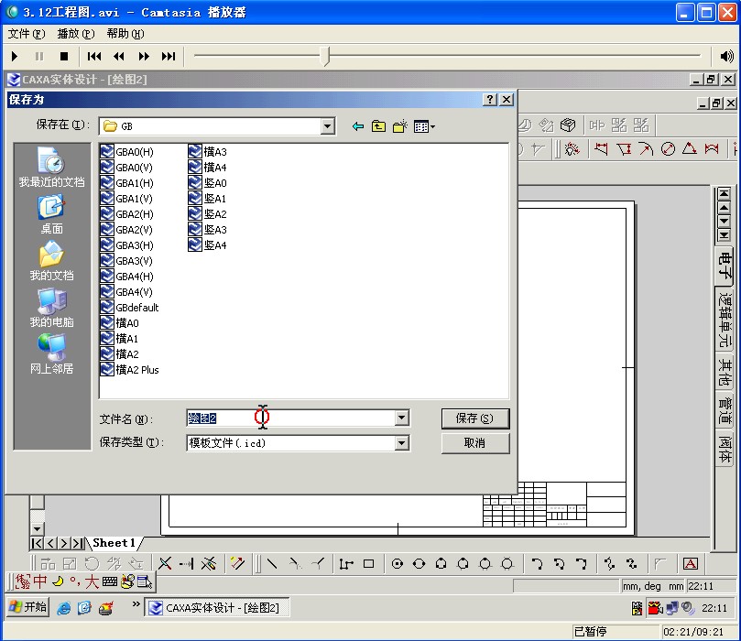Expand the 保存在 folder dropdown
The height and width of the screenshot is (641, 741).
tap(327, 126)
